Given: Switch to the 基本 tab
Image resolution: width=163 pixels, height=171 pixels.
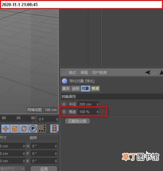Looking at the screenshot, I should click(66, 89).
